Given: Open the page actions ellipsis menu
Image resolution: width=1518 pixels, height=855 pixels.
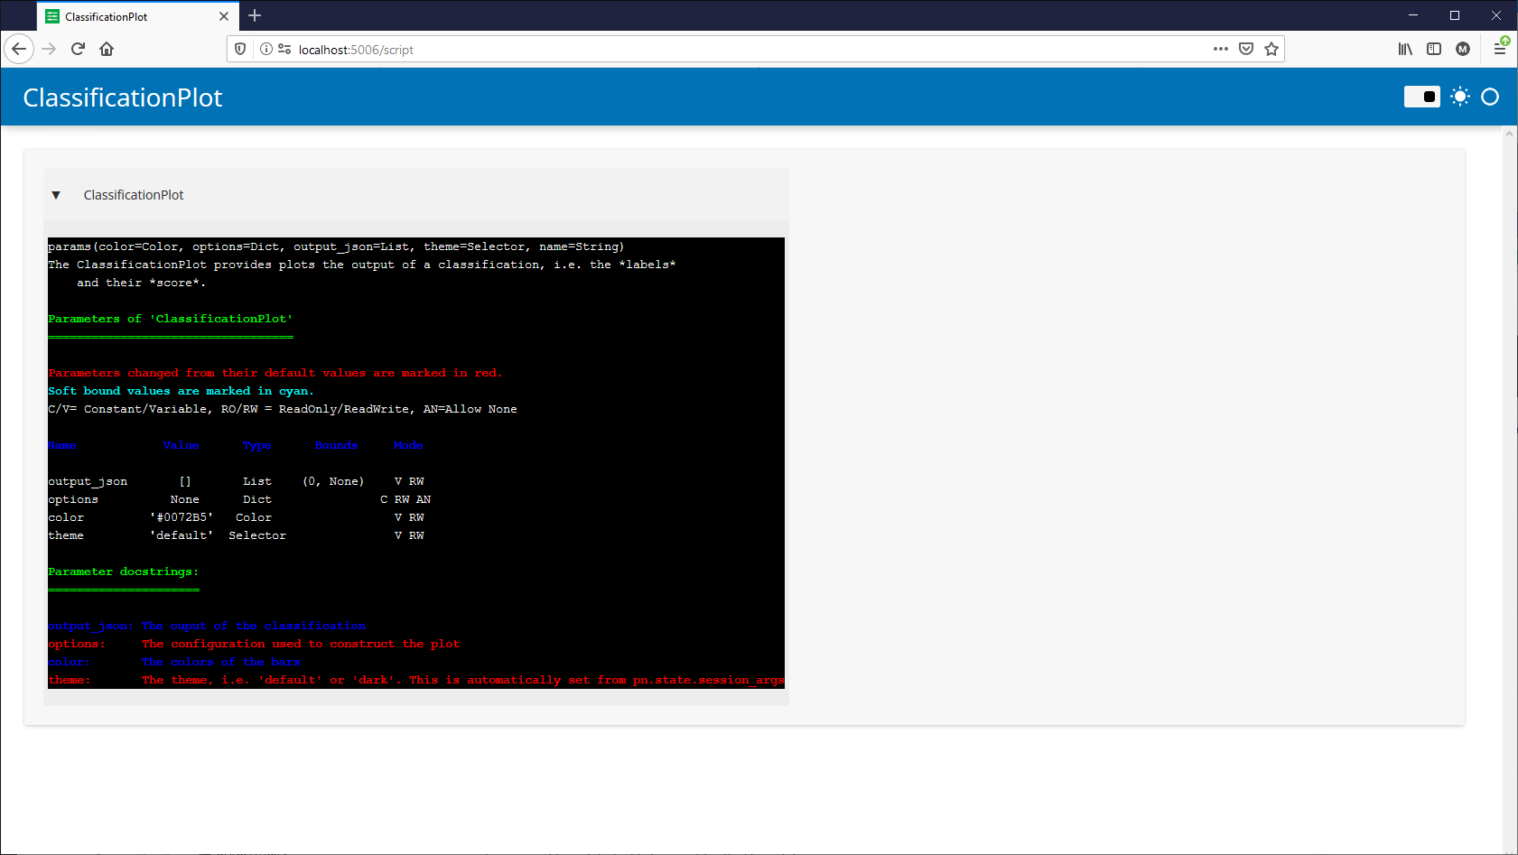Looking at the screenshot, I should [x=1220, y=49].
